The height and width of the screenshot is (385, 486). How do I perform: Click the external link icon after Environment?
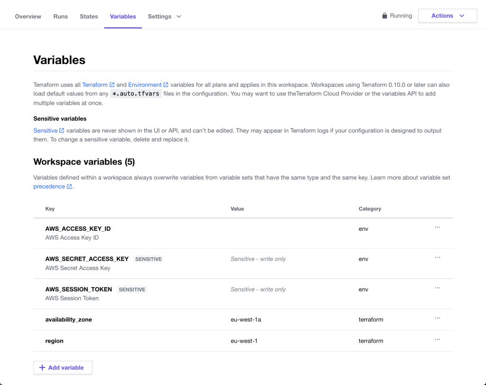[166, 85]
